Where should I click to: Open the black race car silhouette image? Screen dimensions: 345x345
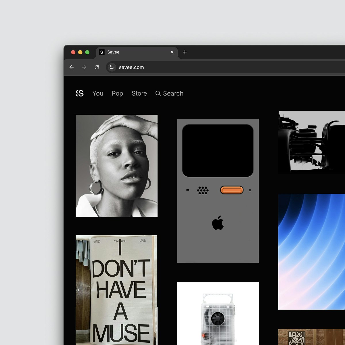point(312,143)
